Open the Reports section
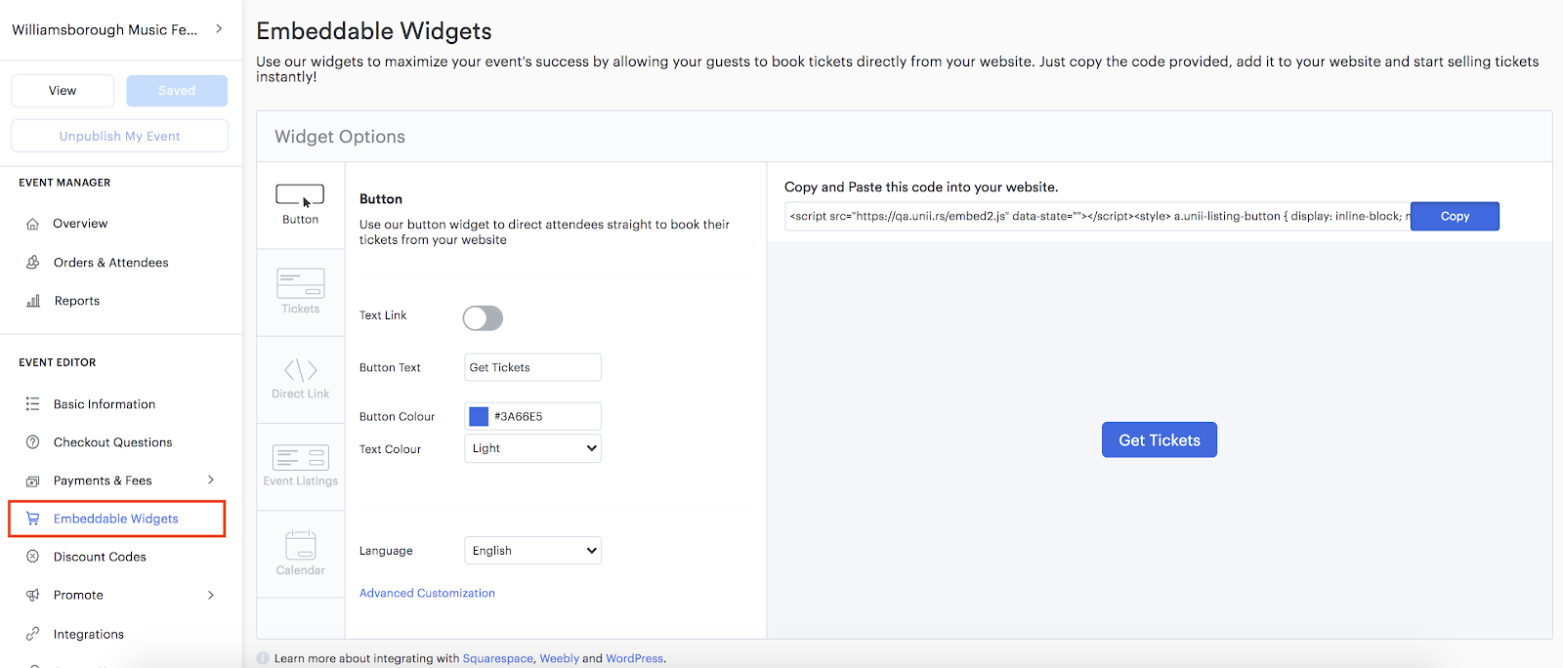Image resolution: width=1563 pixels, height=668 pixels. pos(78,300)
